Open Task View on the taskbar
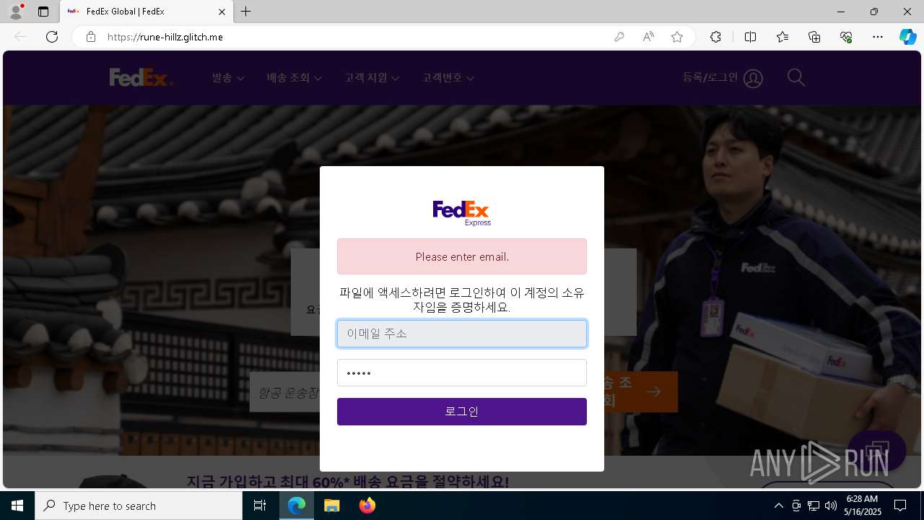This screenshot has width=924, height=520. [x=260, y=506]
